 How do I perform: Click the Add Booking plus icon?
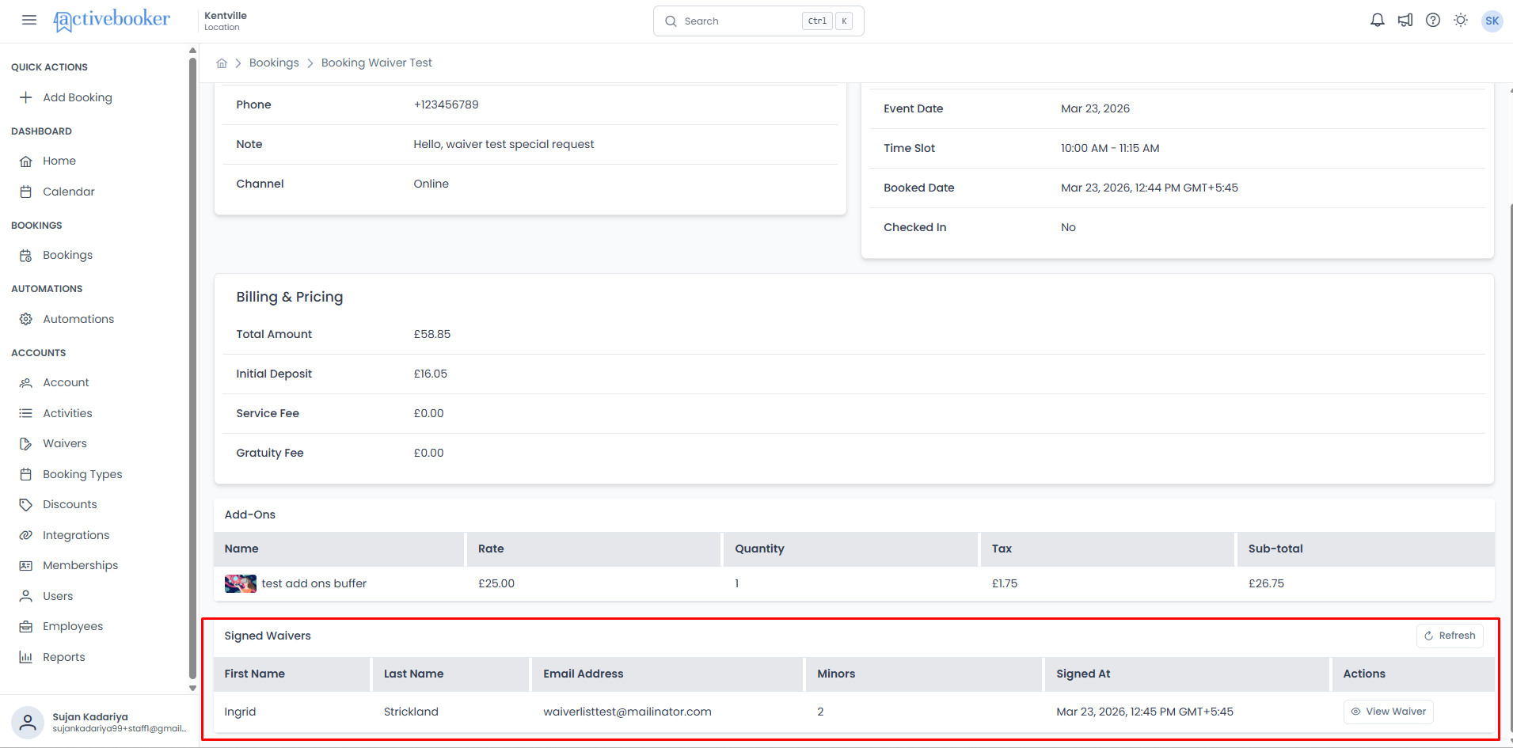tap(26, 97)
